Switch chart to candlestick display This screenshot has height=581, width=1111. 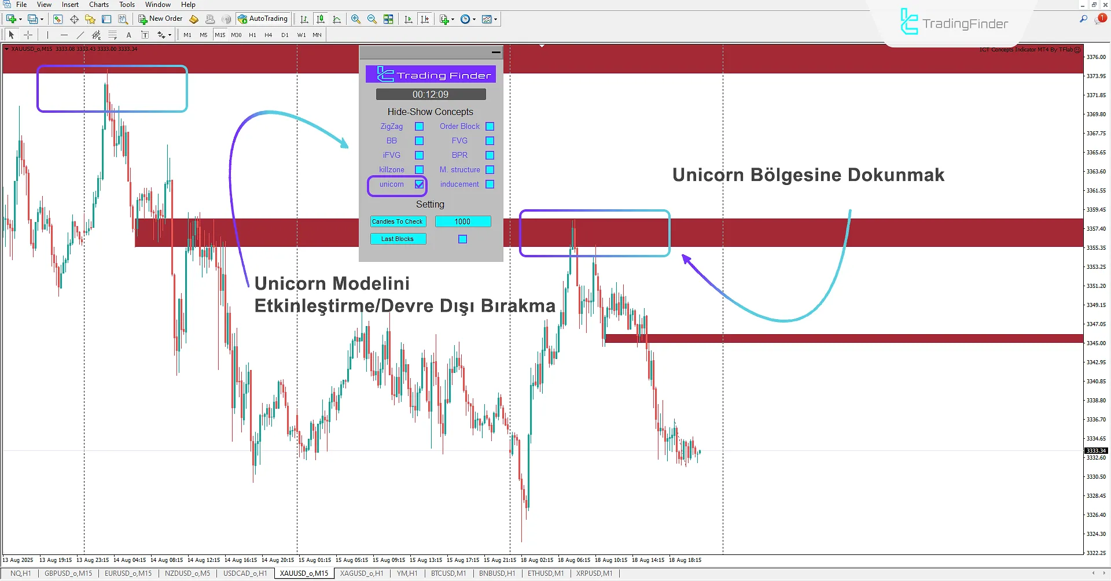(x=320, y=18)
